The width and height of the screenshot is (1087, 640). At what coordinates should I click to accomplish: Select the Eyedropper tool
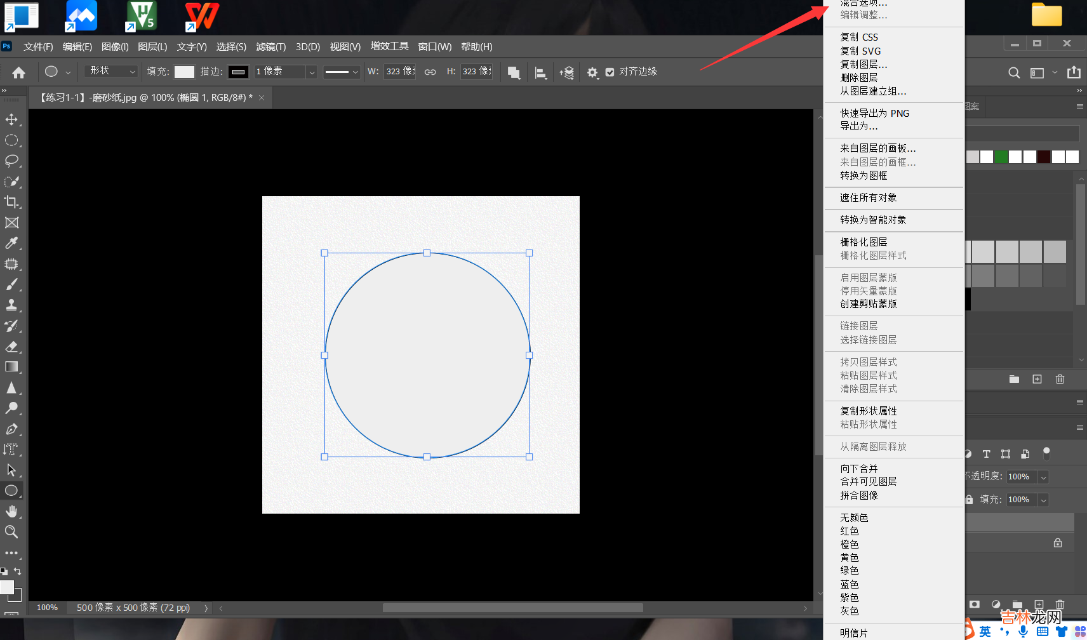click(11, 243)
